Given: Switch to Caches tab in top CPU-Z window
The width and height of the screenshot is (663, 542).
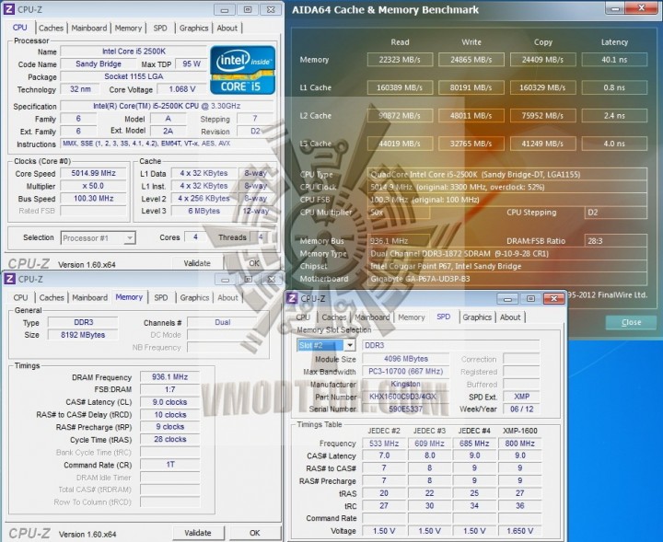Looking at the screenshot, I should pos(51,29).
